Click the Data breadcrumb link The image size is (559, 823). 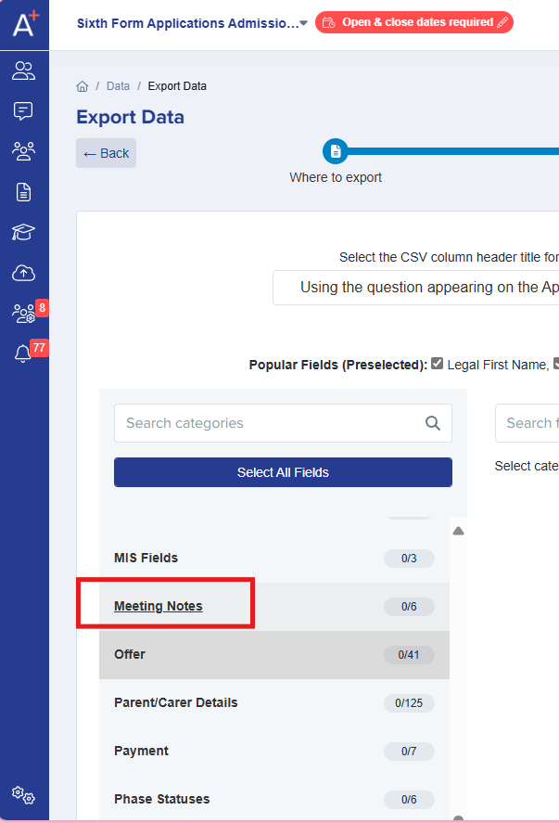(x=118, y=86)
